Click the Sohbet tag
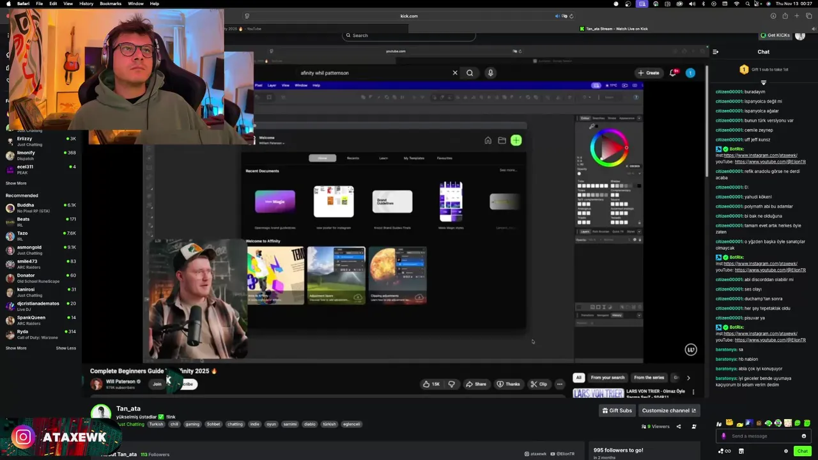This screenshot has height=460, width=818. pos(213,424)
